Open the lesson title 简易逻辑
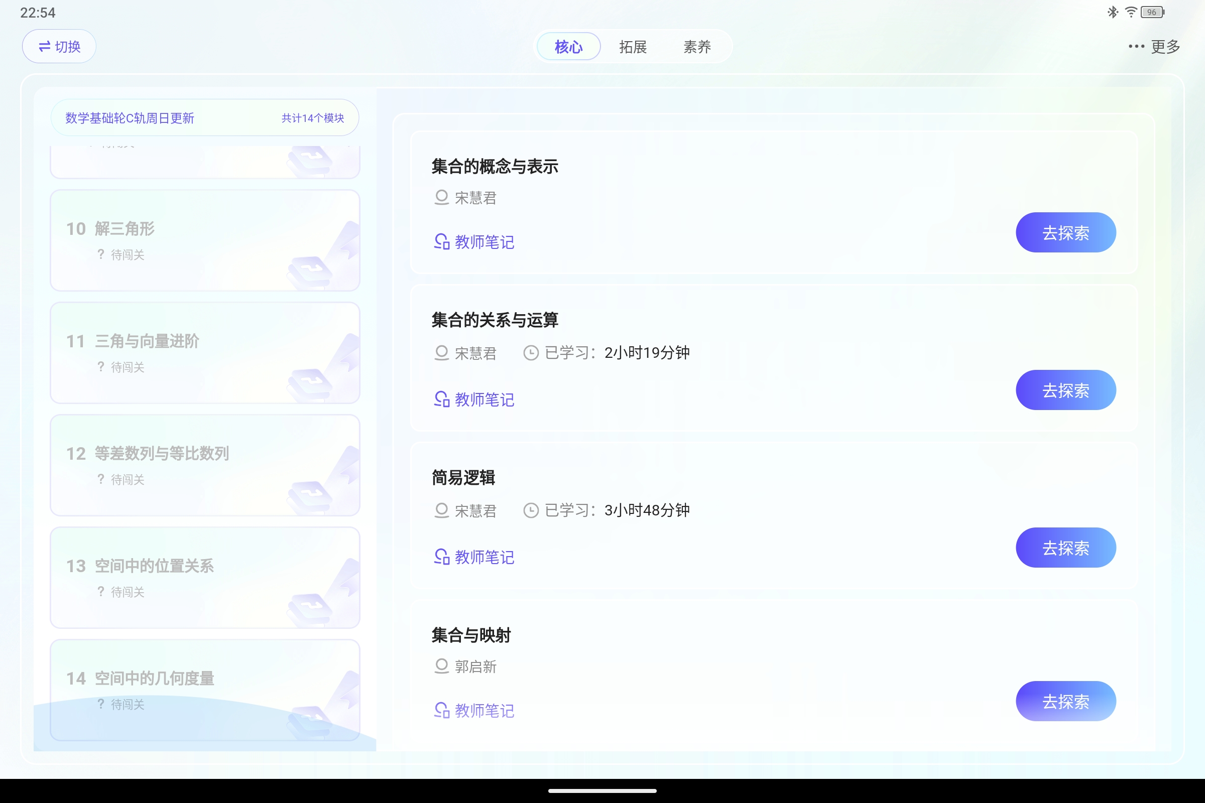Viewport: 1205px width, 803px height. pos(463,478)
